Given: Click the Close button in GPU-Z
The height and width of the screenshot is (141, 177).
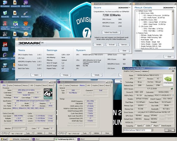Looking at the screenshot, I should [x=170, y=130].
